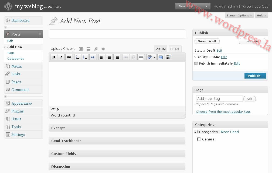Click inside the post content editor area
Image resolution: width=272 pixels, height=173 pixels.
pyautogui.click(x=117, y=84)
